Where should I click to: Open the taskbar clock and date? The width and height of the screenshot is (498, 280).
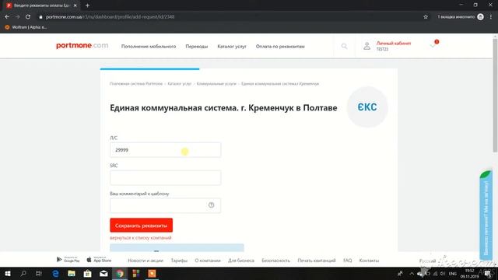[469, 274]
